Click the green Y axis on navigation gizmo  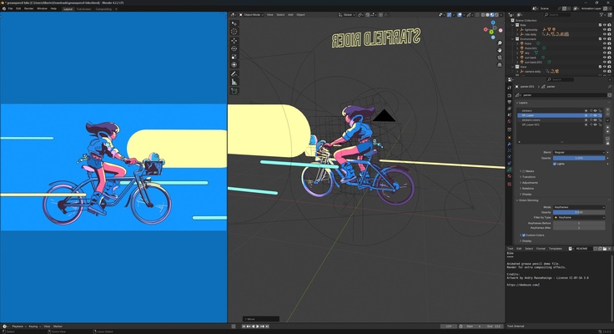[491, 32]
